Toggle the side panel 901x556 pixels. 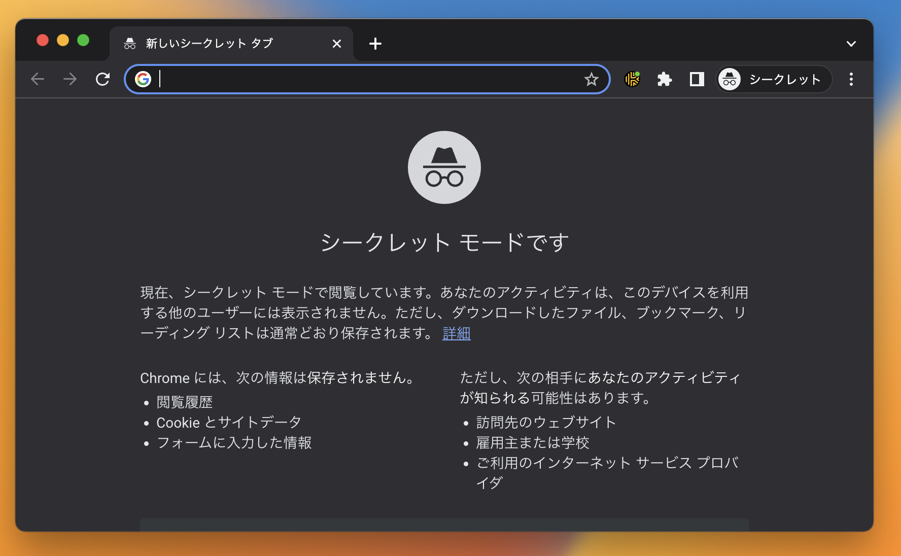point(697,79)
